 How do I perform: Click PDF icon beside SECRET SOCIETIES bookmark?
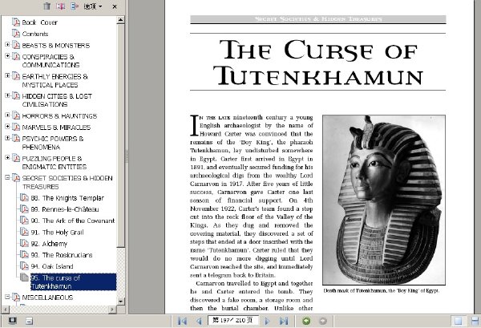pyautogui.click(x=16, y=178)
